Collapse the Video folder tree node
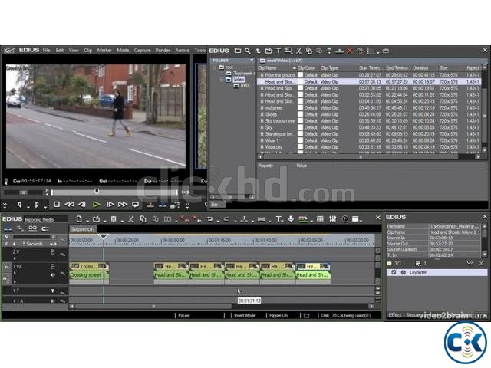Image resolution: width=491 pixels, height=368 pixels. coord(222,80)
